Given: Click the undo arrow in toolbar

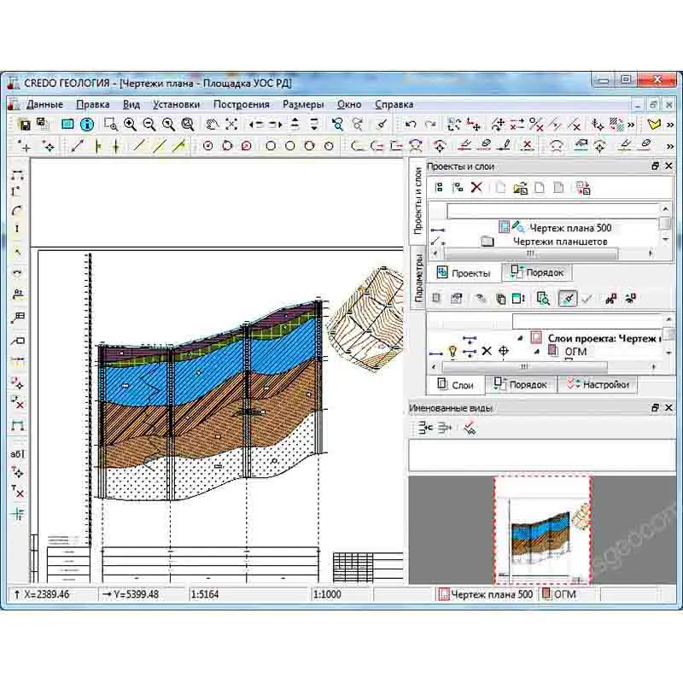Looking at the screenshot, I should point(411,125).
